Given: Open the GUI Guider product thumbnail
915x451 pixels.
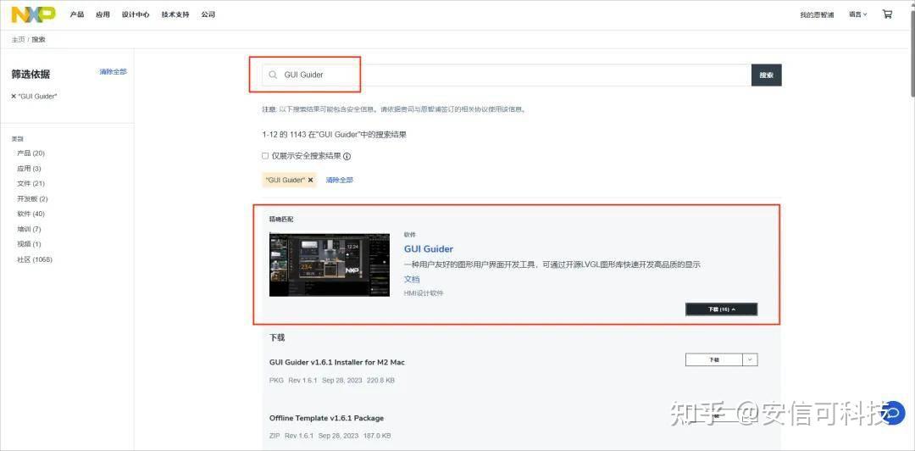Looking at the screenshot, I should [x=329, y=264].
